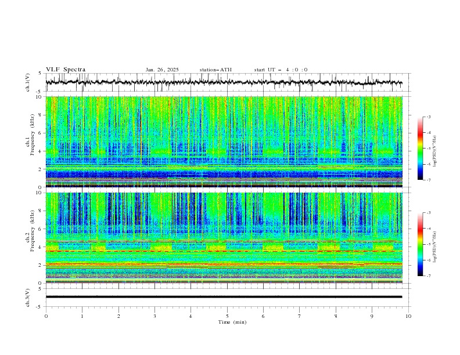
Task: Click the upper PSD color scale bar
Action: [420, 148]
